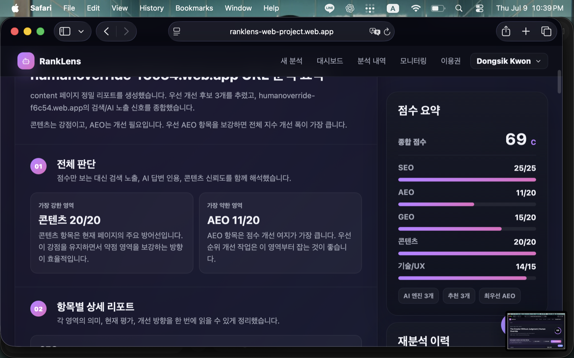Viewport: 574px width, 358px height.
Task: Open the Edit menu
Action: click(93, 8)
